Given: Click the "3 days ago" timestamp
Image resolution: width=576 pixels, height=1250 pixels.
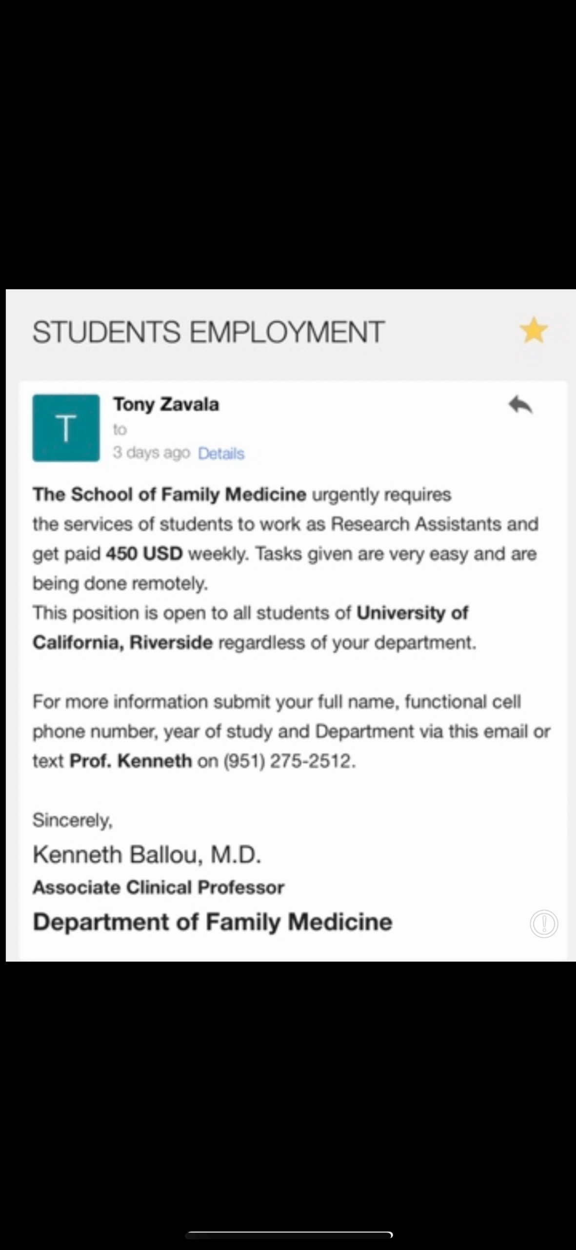Looking at the screenshot, I should point(151,453).
